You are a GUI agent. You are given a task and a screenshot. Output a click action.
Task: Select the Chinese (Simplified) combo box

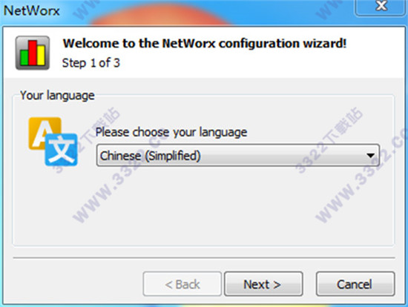click(238, 156)
